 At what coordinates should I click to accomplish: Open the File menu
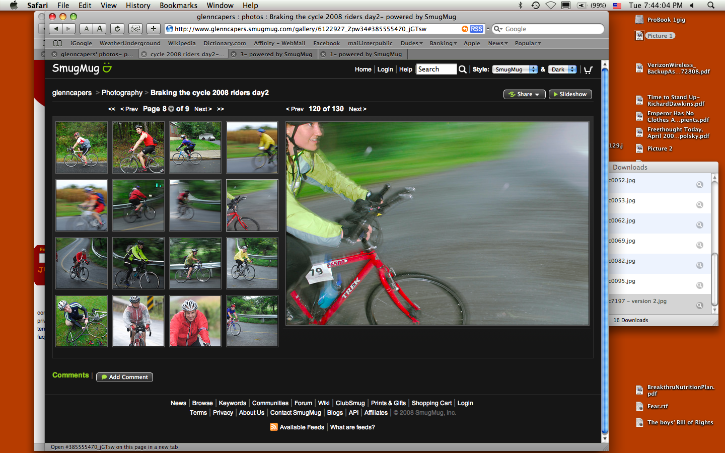pos(63,5)
